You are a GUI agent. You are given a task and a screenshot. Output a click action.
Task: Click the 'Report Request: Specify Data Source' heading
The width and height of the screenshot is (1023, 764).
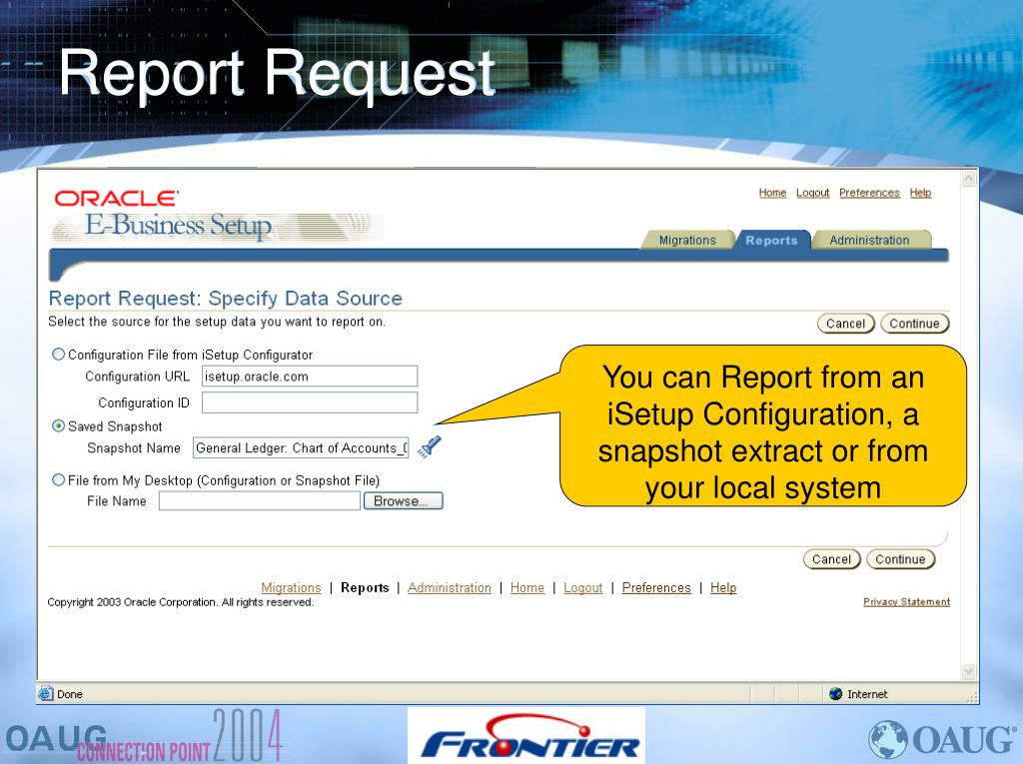click(226, 299)
